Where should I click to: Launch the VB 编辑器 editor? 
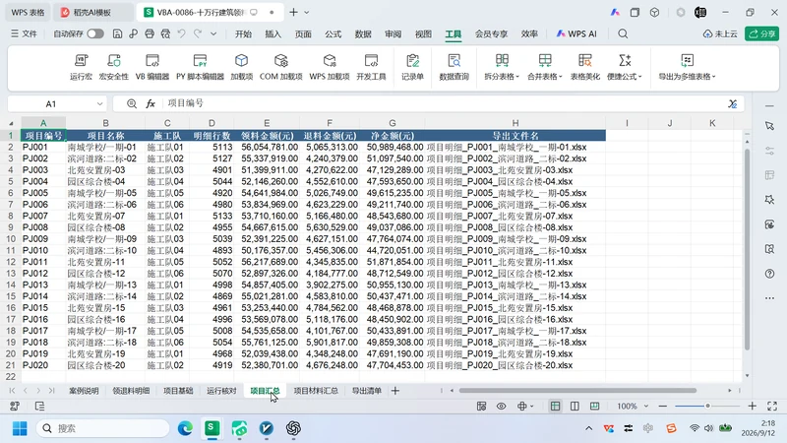(152, 67)
